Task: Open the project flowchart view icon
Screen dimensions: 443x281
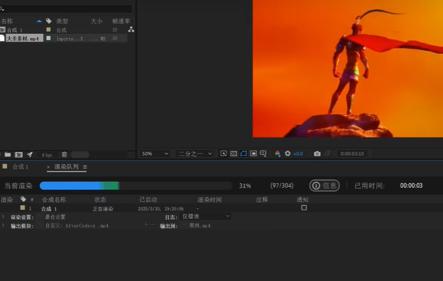Action: [x=131, y=30]
